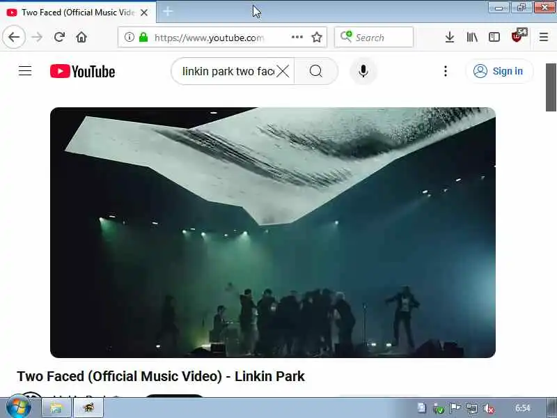This screenshot has width=557, height=418.
Task: Open the Action Center flag tray icon
Action: click(x=455, y=408)
